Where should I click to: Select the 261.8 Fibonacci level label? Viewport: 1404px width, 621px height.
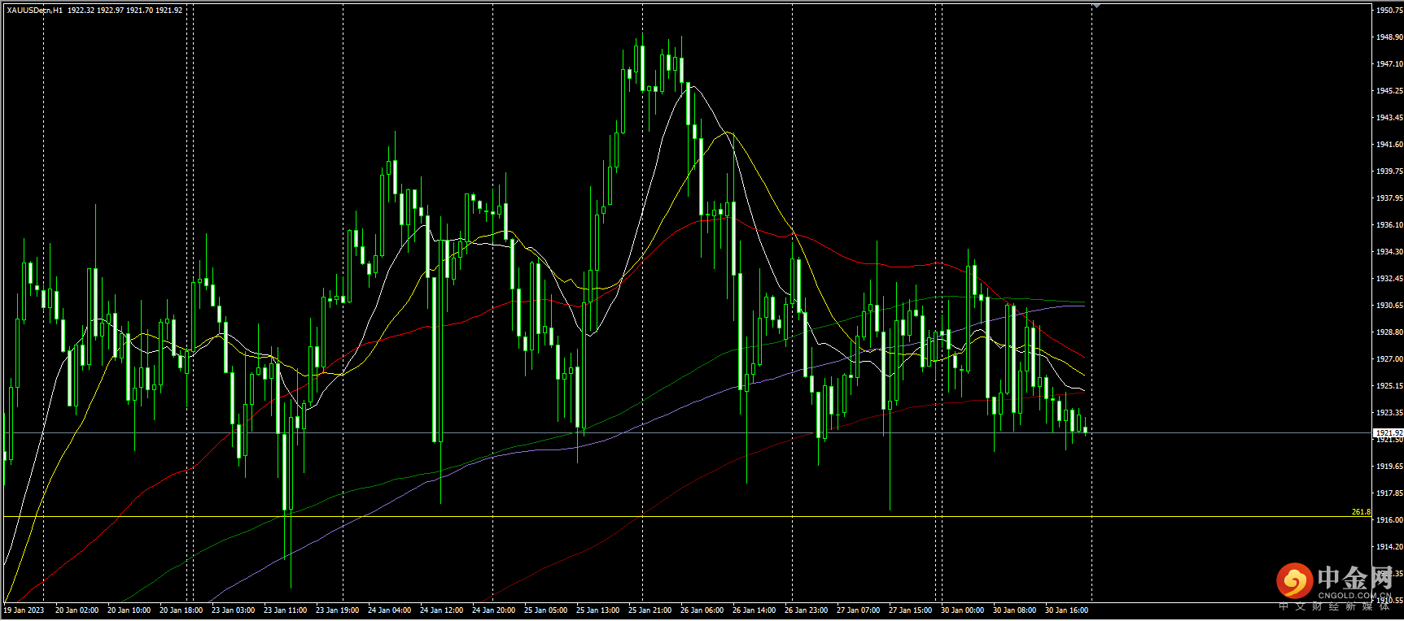[1361, 512]
